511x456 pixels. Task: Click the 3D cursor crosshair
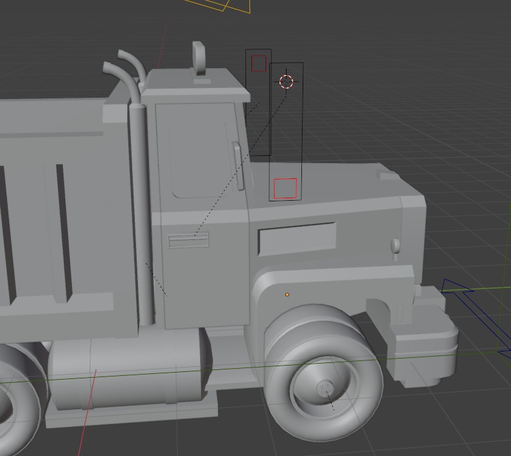[x=286, y=81]
